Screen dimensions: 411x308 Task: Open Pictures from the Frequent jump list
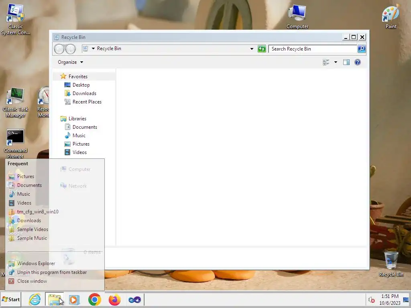pos(55,176)
